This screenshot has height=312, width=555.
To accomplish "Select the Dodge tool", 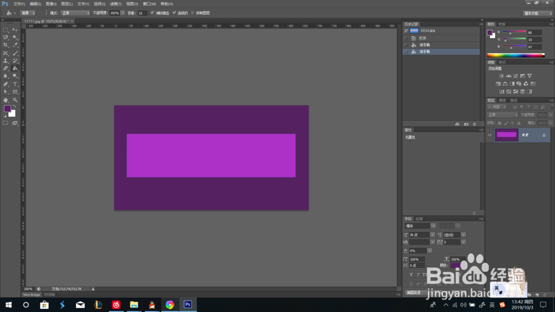I will click(x=15, y=76).
